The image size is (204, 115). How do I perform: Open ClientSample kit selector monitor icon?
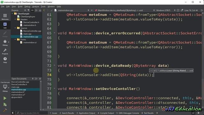coord(5,87)
